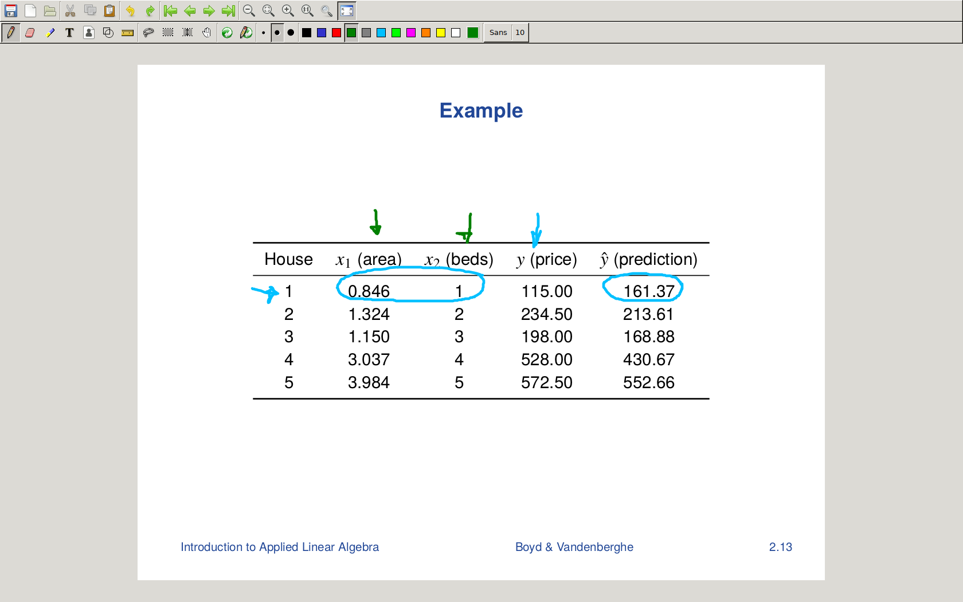Choose the red pen color
The height and width of the screenshot is (602, 963).
(x=336, y=33)
